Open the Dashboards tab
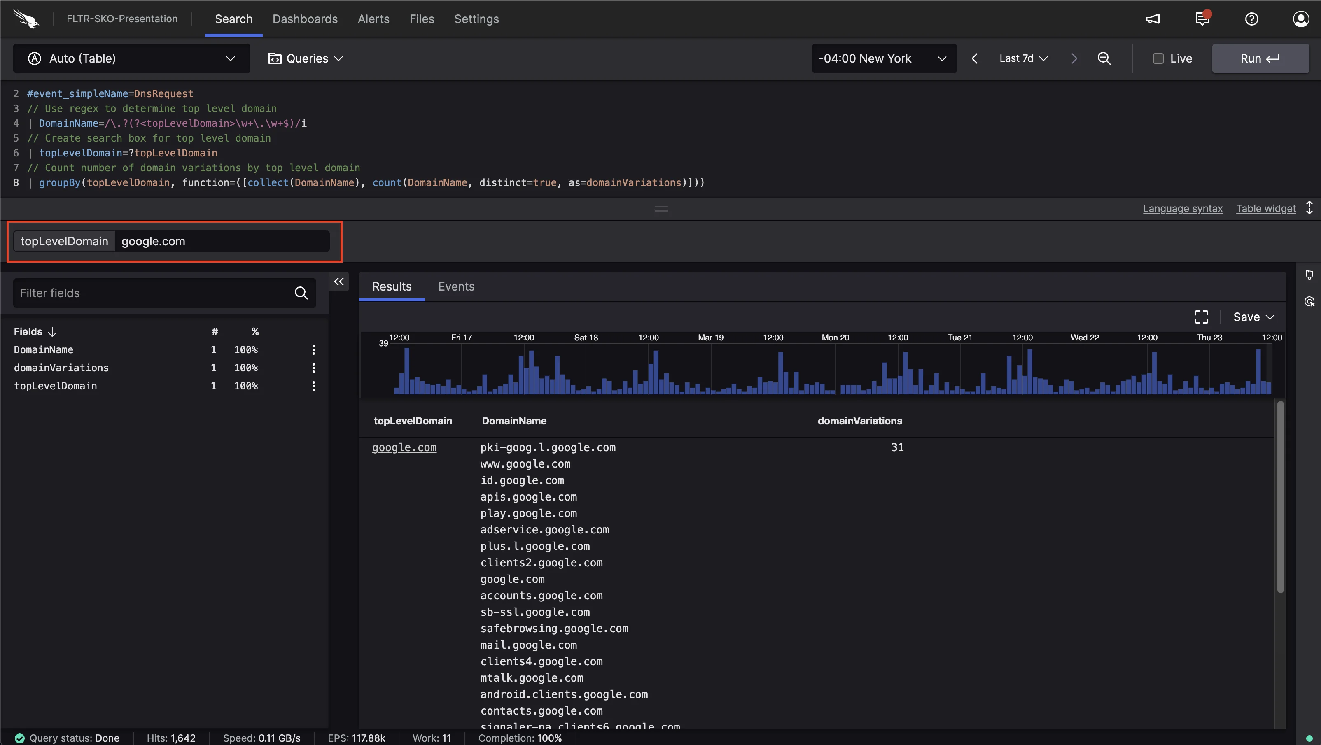 (305, 19)
